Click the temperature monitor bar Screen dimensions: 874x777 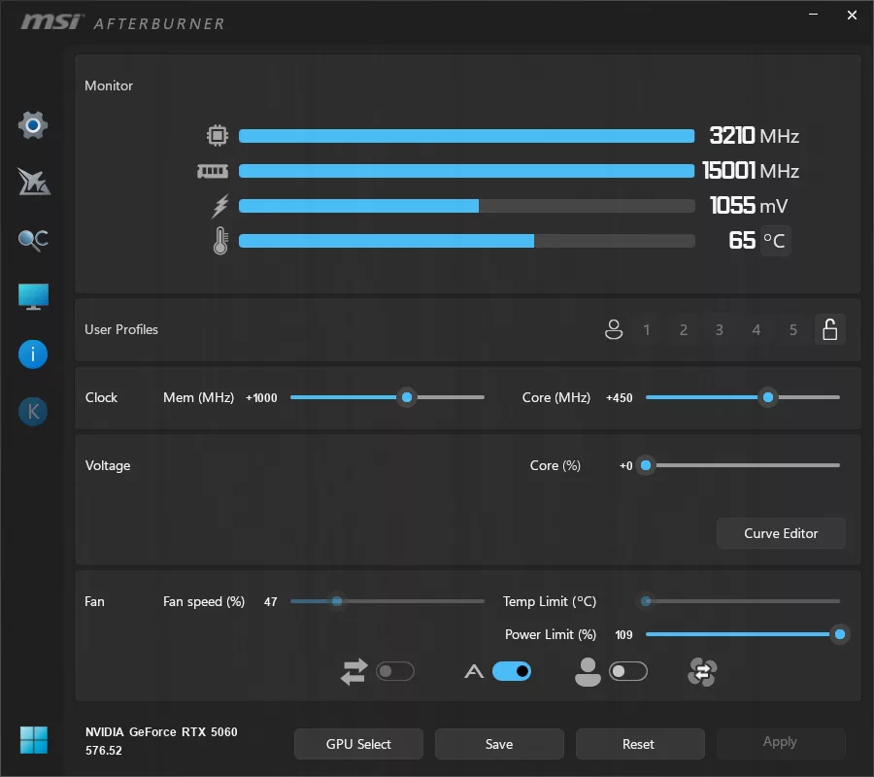click(x=466, y=241)
